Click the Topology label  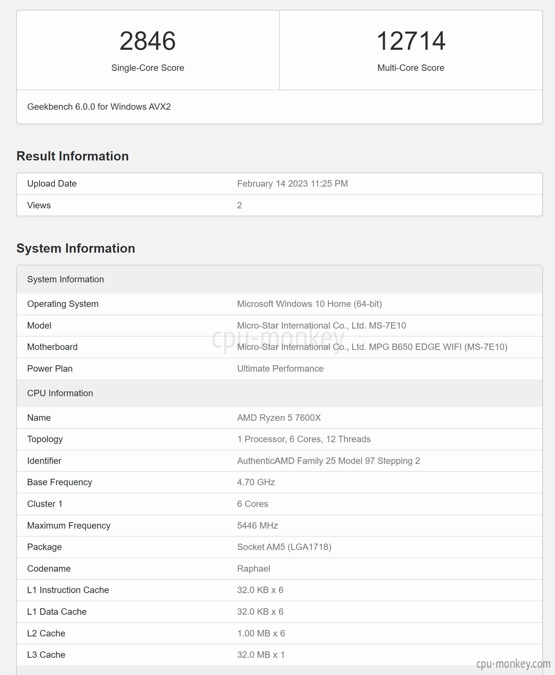pyautogui.click(x=45, y=439)
